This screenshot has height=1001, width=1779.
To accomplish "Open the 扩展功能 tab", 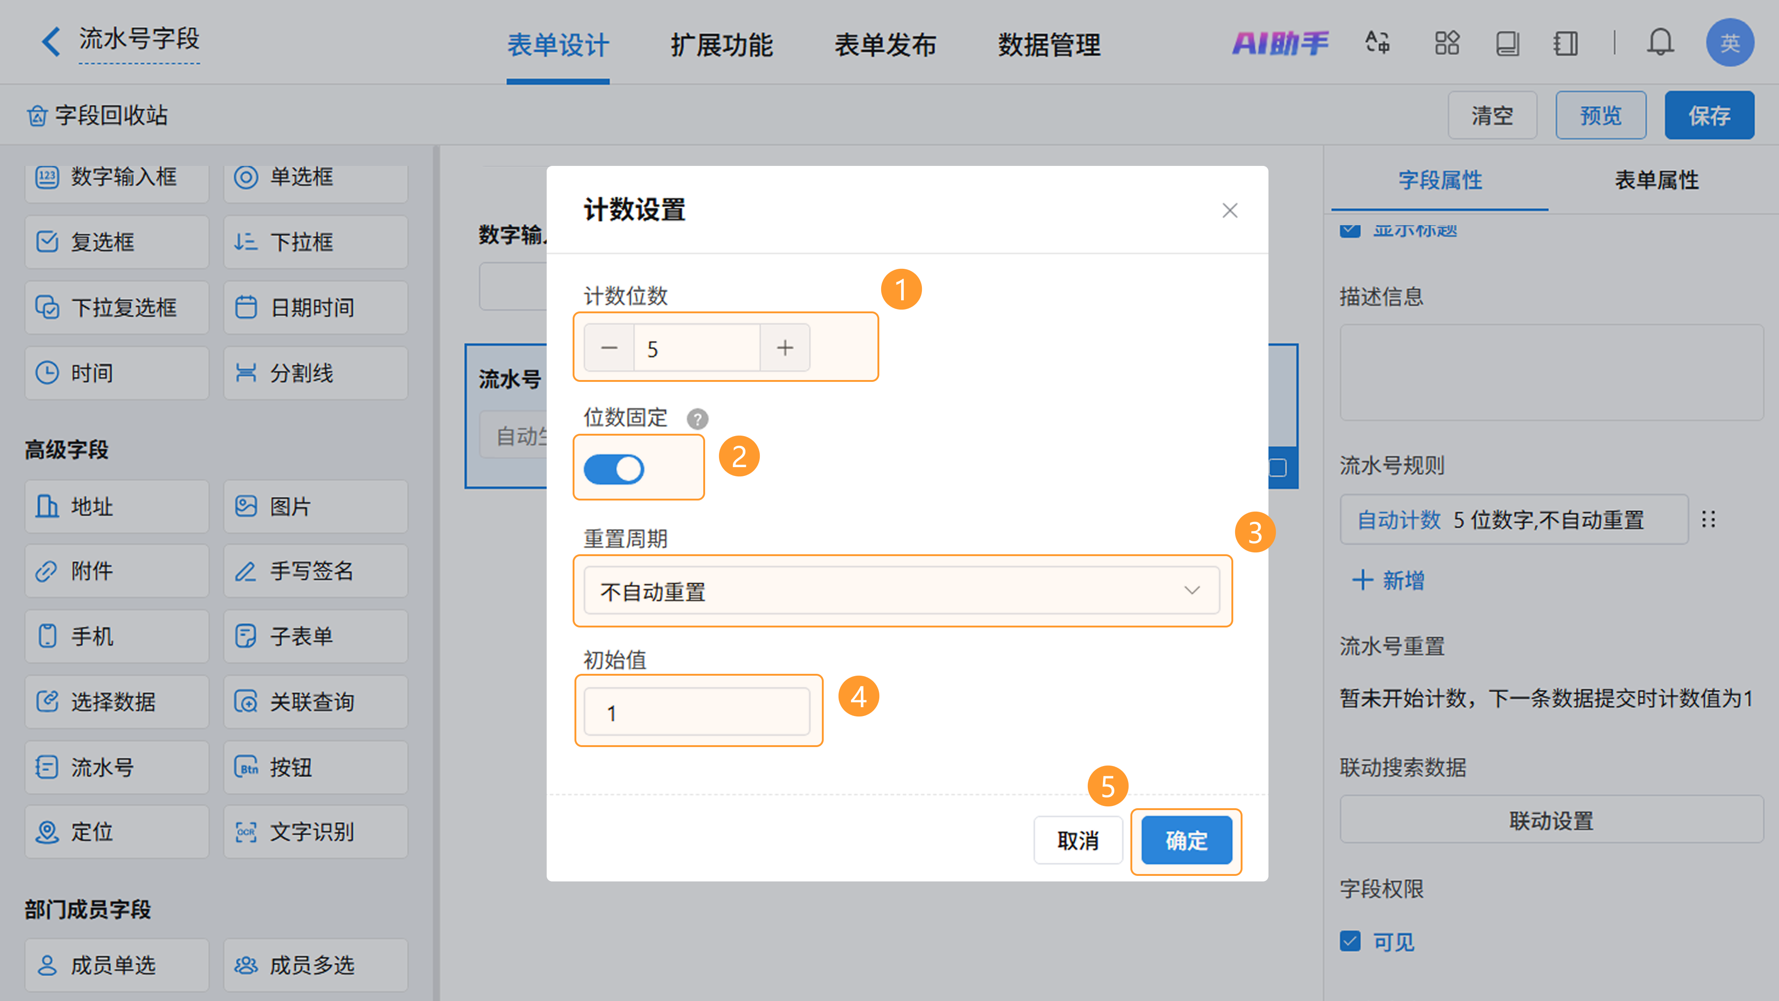I will pyautogui.click(x=721, y=45).
